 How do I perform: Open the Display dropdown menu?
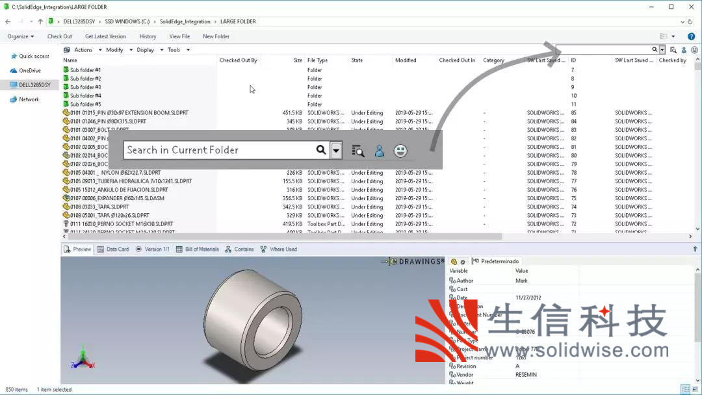coord(149,49)
